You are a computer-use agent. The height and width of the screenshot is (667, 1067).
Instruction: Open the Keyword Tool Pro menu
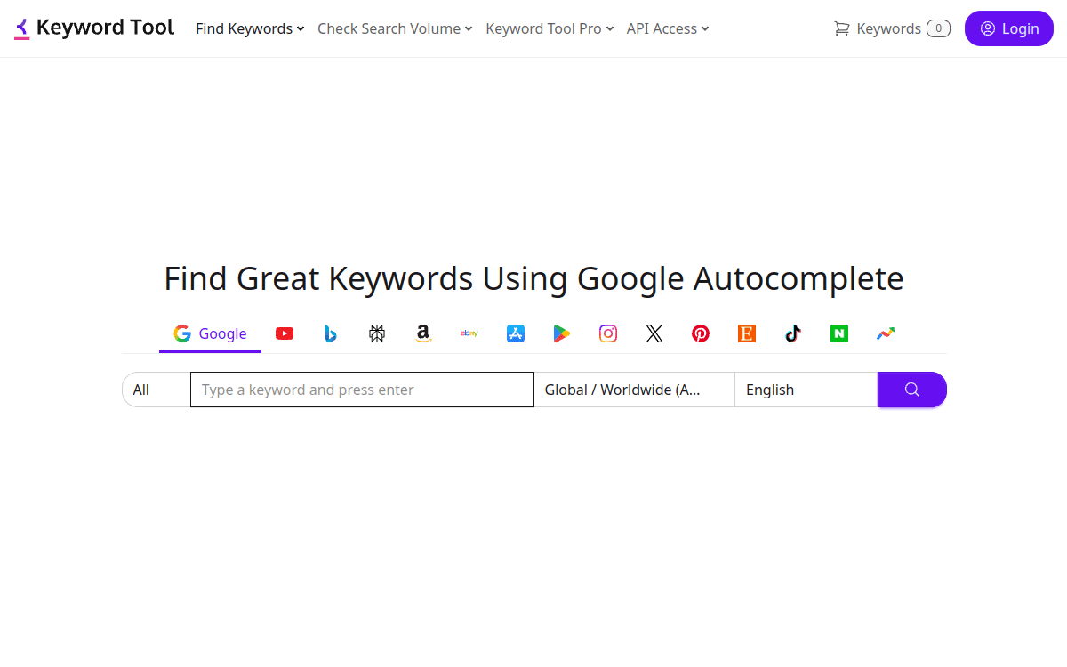[x=549, y=28]
